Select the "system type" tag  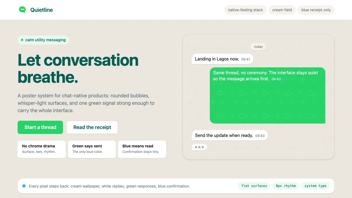(315, 186)
